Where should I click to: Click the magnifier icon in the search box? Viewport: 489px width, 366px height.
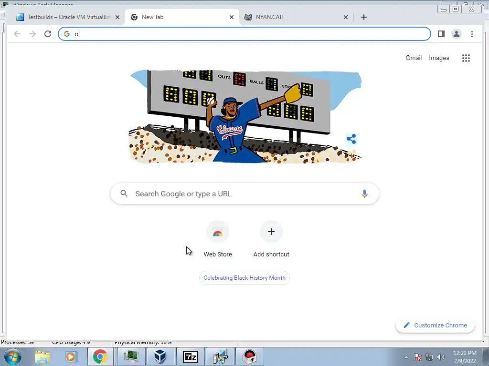tap(124, 193)
